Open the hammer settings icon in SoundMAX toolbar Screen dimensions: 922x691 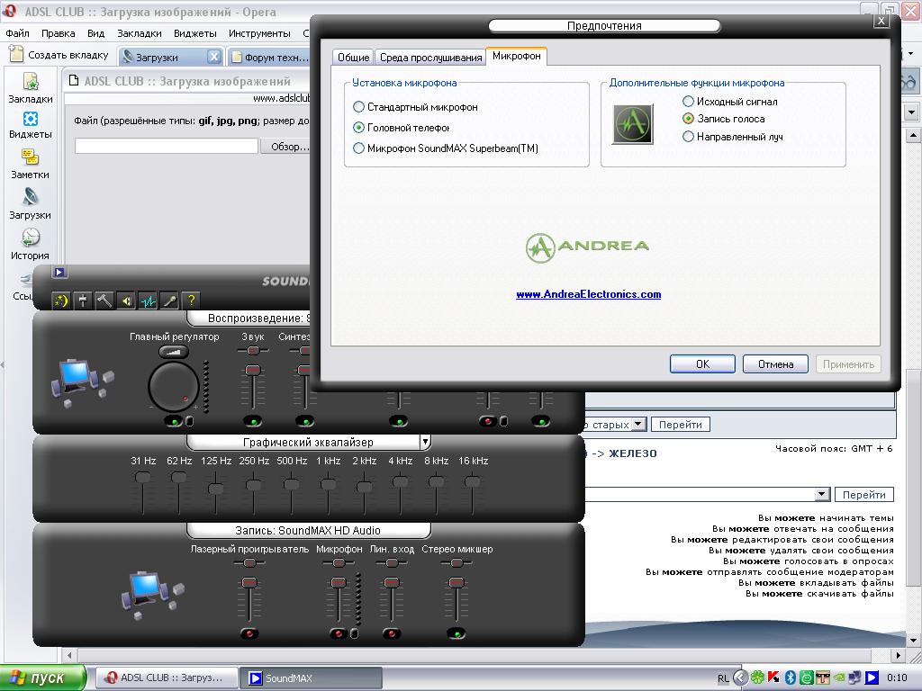click(104, 301)
